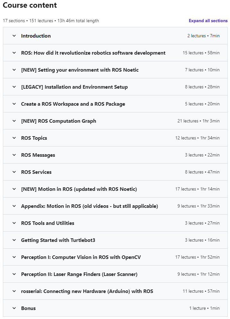
Task: Click the 17 lectures • 1hr 14min label
Action: [198, 189]
